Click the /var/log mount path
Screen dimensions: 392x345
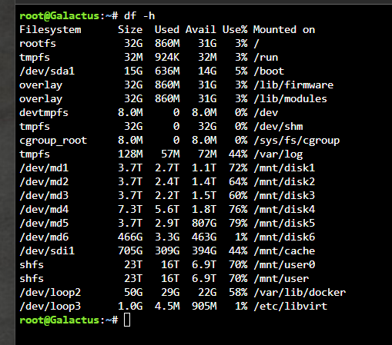(x=278, y=154)
